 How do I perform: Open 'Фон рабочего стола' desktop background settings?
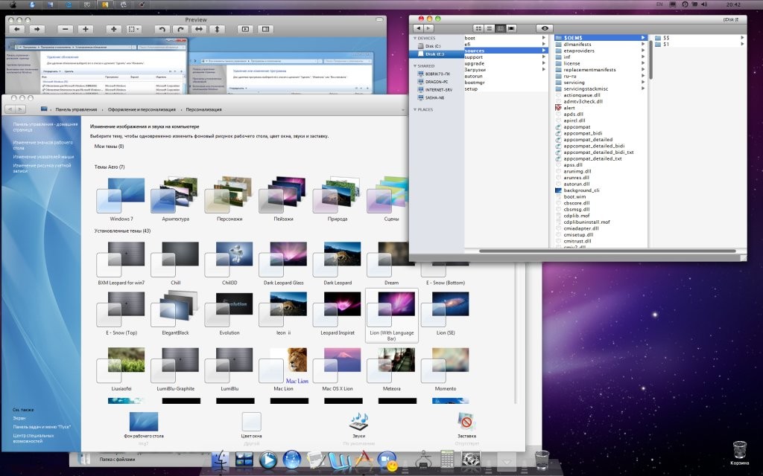(144, 425)
